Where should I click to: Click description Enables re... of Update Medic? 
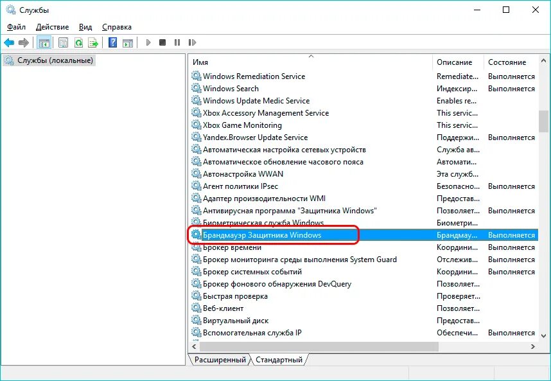point(456,101)
